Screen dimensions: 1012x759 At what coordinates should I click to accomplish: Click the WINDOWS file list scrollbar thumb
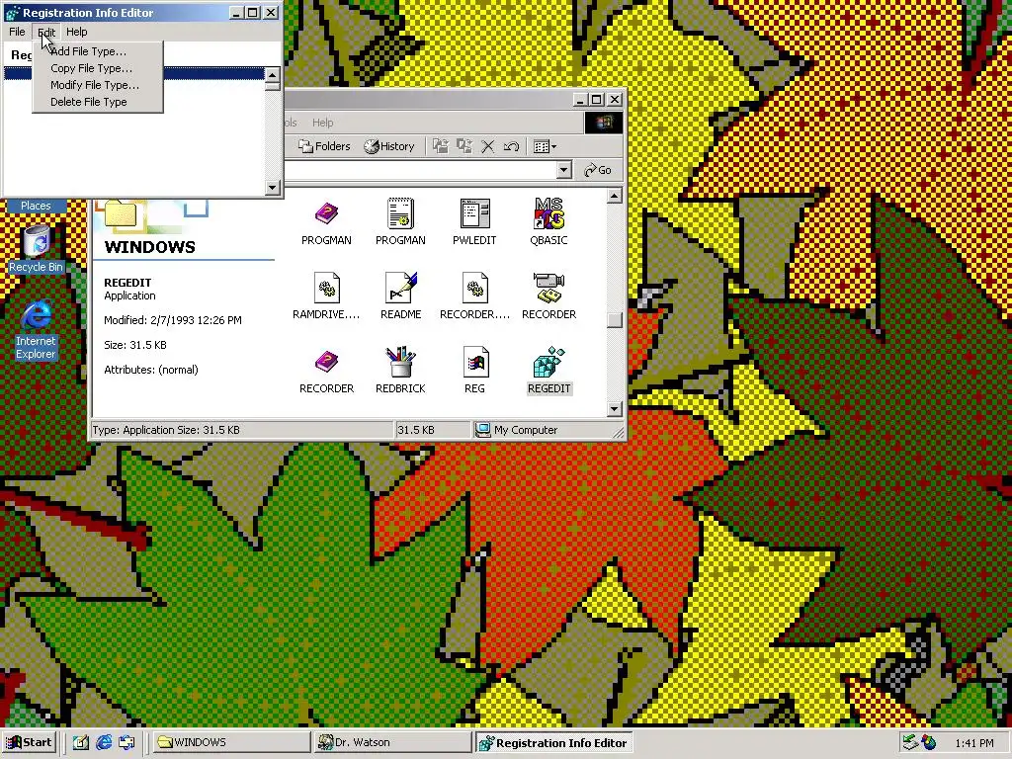pos(615,320)
